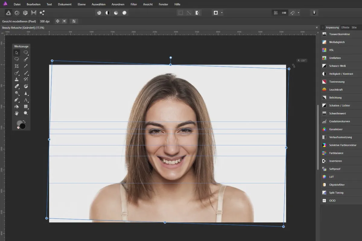Add a Schwarz-Weiß adjustment
The width and height of the screenshot is (362, 241).
tap(341, 66)
